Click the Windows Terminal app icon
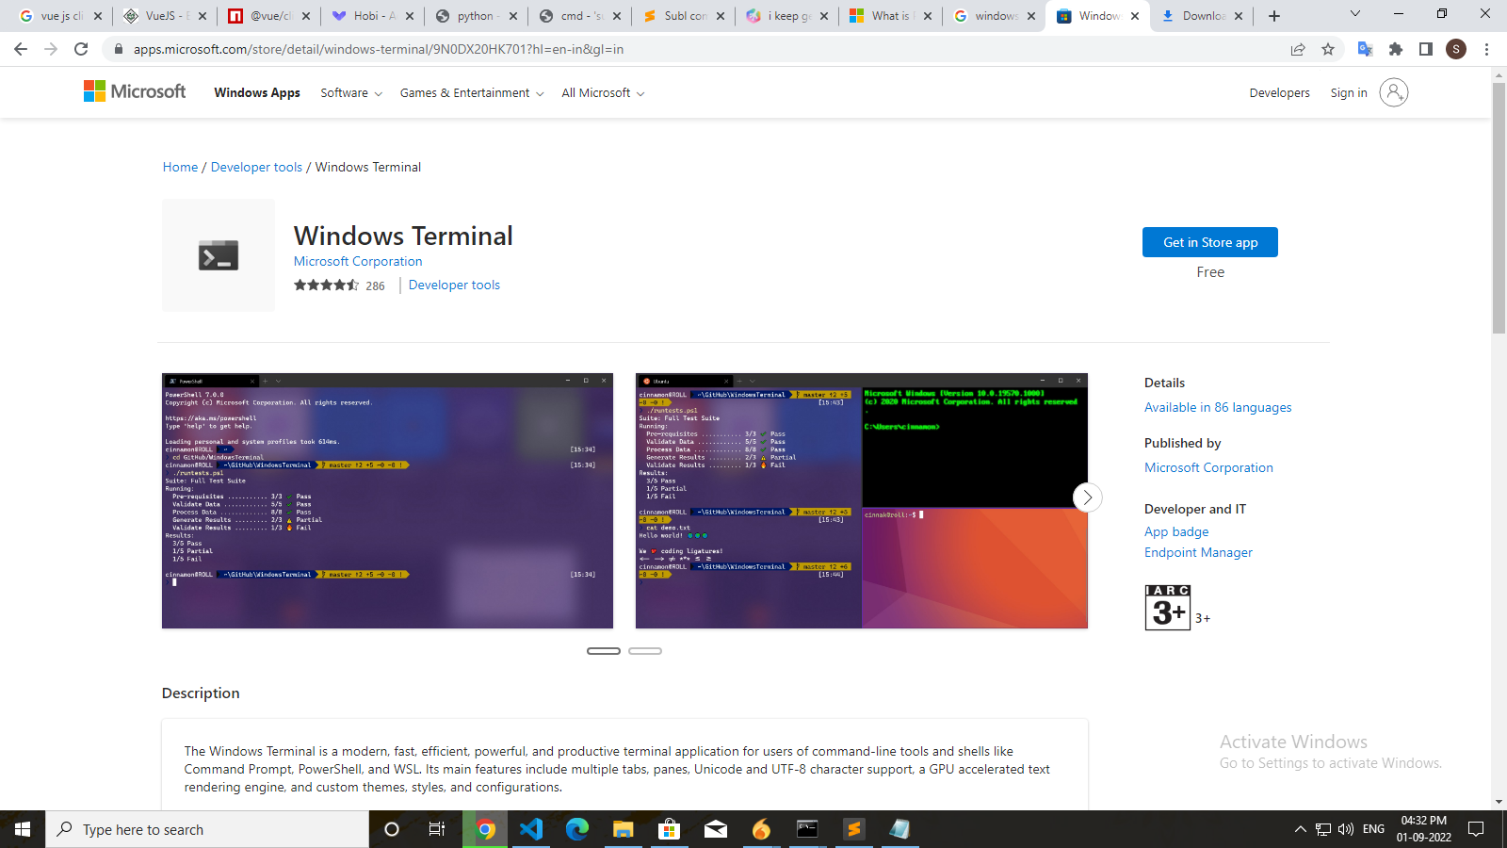The image size is (1507, 848). coord(219,255)
